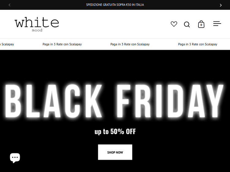Click the cut-off Scalapay text at far left
Viewport: 230px width, 172px height.
(7, 44)
